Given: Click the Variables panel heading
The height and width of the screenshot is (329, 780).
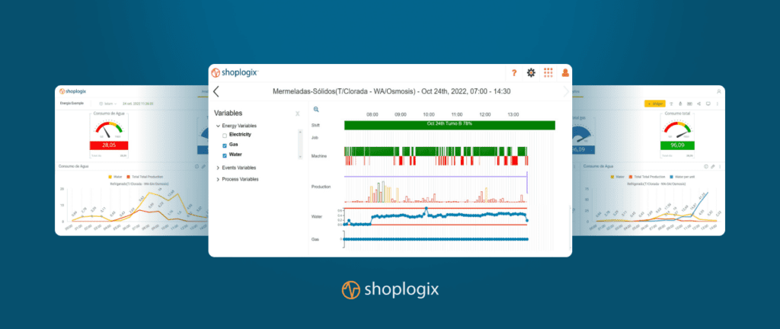Looking at the screenshot, I should [x=229, y=113].
